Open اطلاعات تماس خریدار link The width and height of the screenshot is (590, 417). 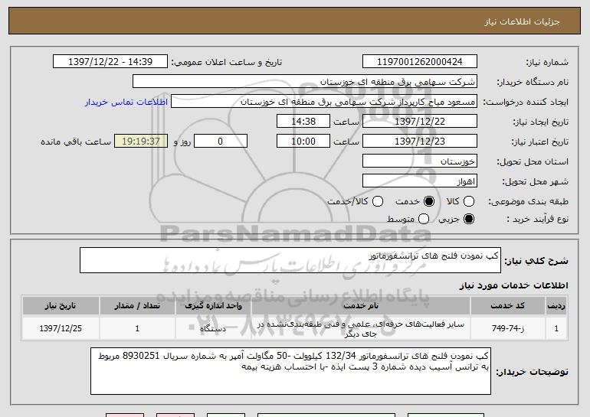[x=126, y=102]
